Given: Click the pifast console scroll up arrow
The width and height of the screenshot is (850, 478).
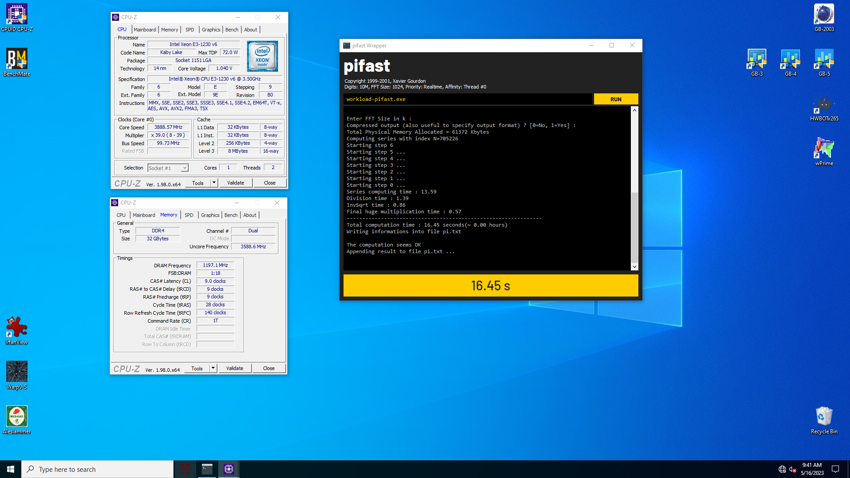Looking at the screenshot, I should [634, 110].
